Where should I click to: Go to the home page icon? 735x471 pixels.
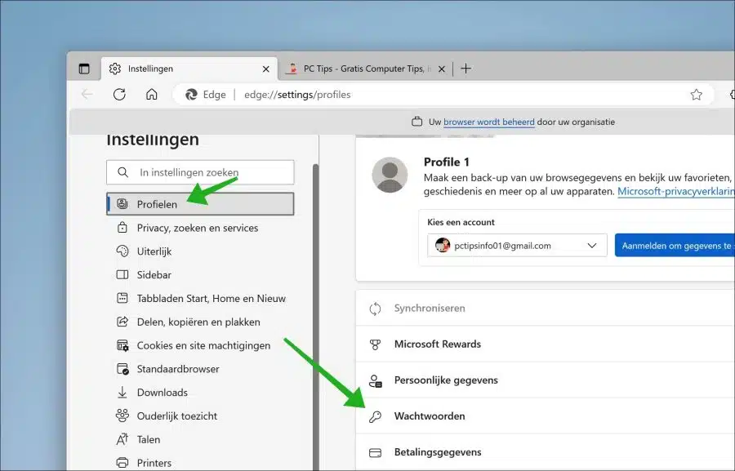(x=151, y=94)
